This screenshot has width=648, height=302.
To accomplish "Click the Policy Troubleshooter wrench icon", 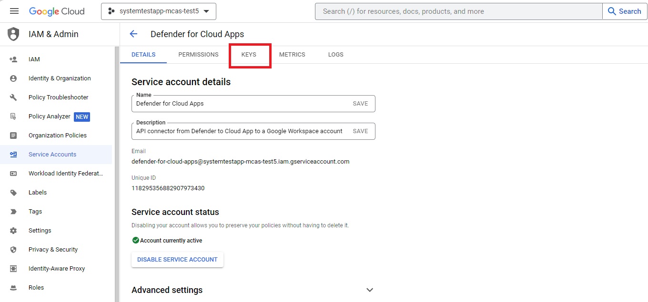I will coord(13,97).
